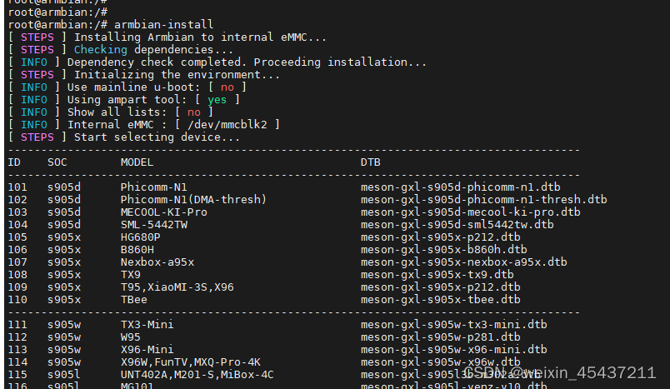The height and width of the screenshot is (389, 670).
Task: Click meson-gxl-s905x-b860h.dtb filename
Action: tap(443, 249)
